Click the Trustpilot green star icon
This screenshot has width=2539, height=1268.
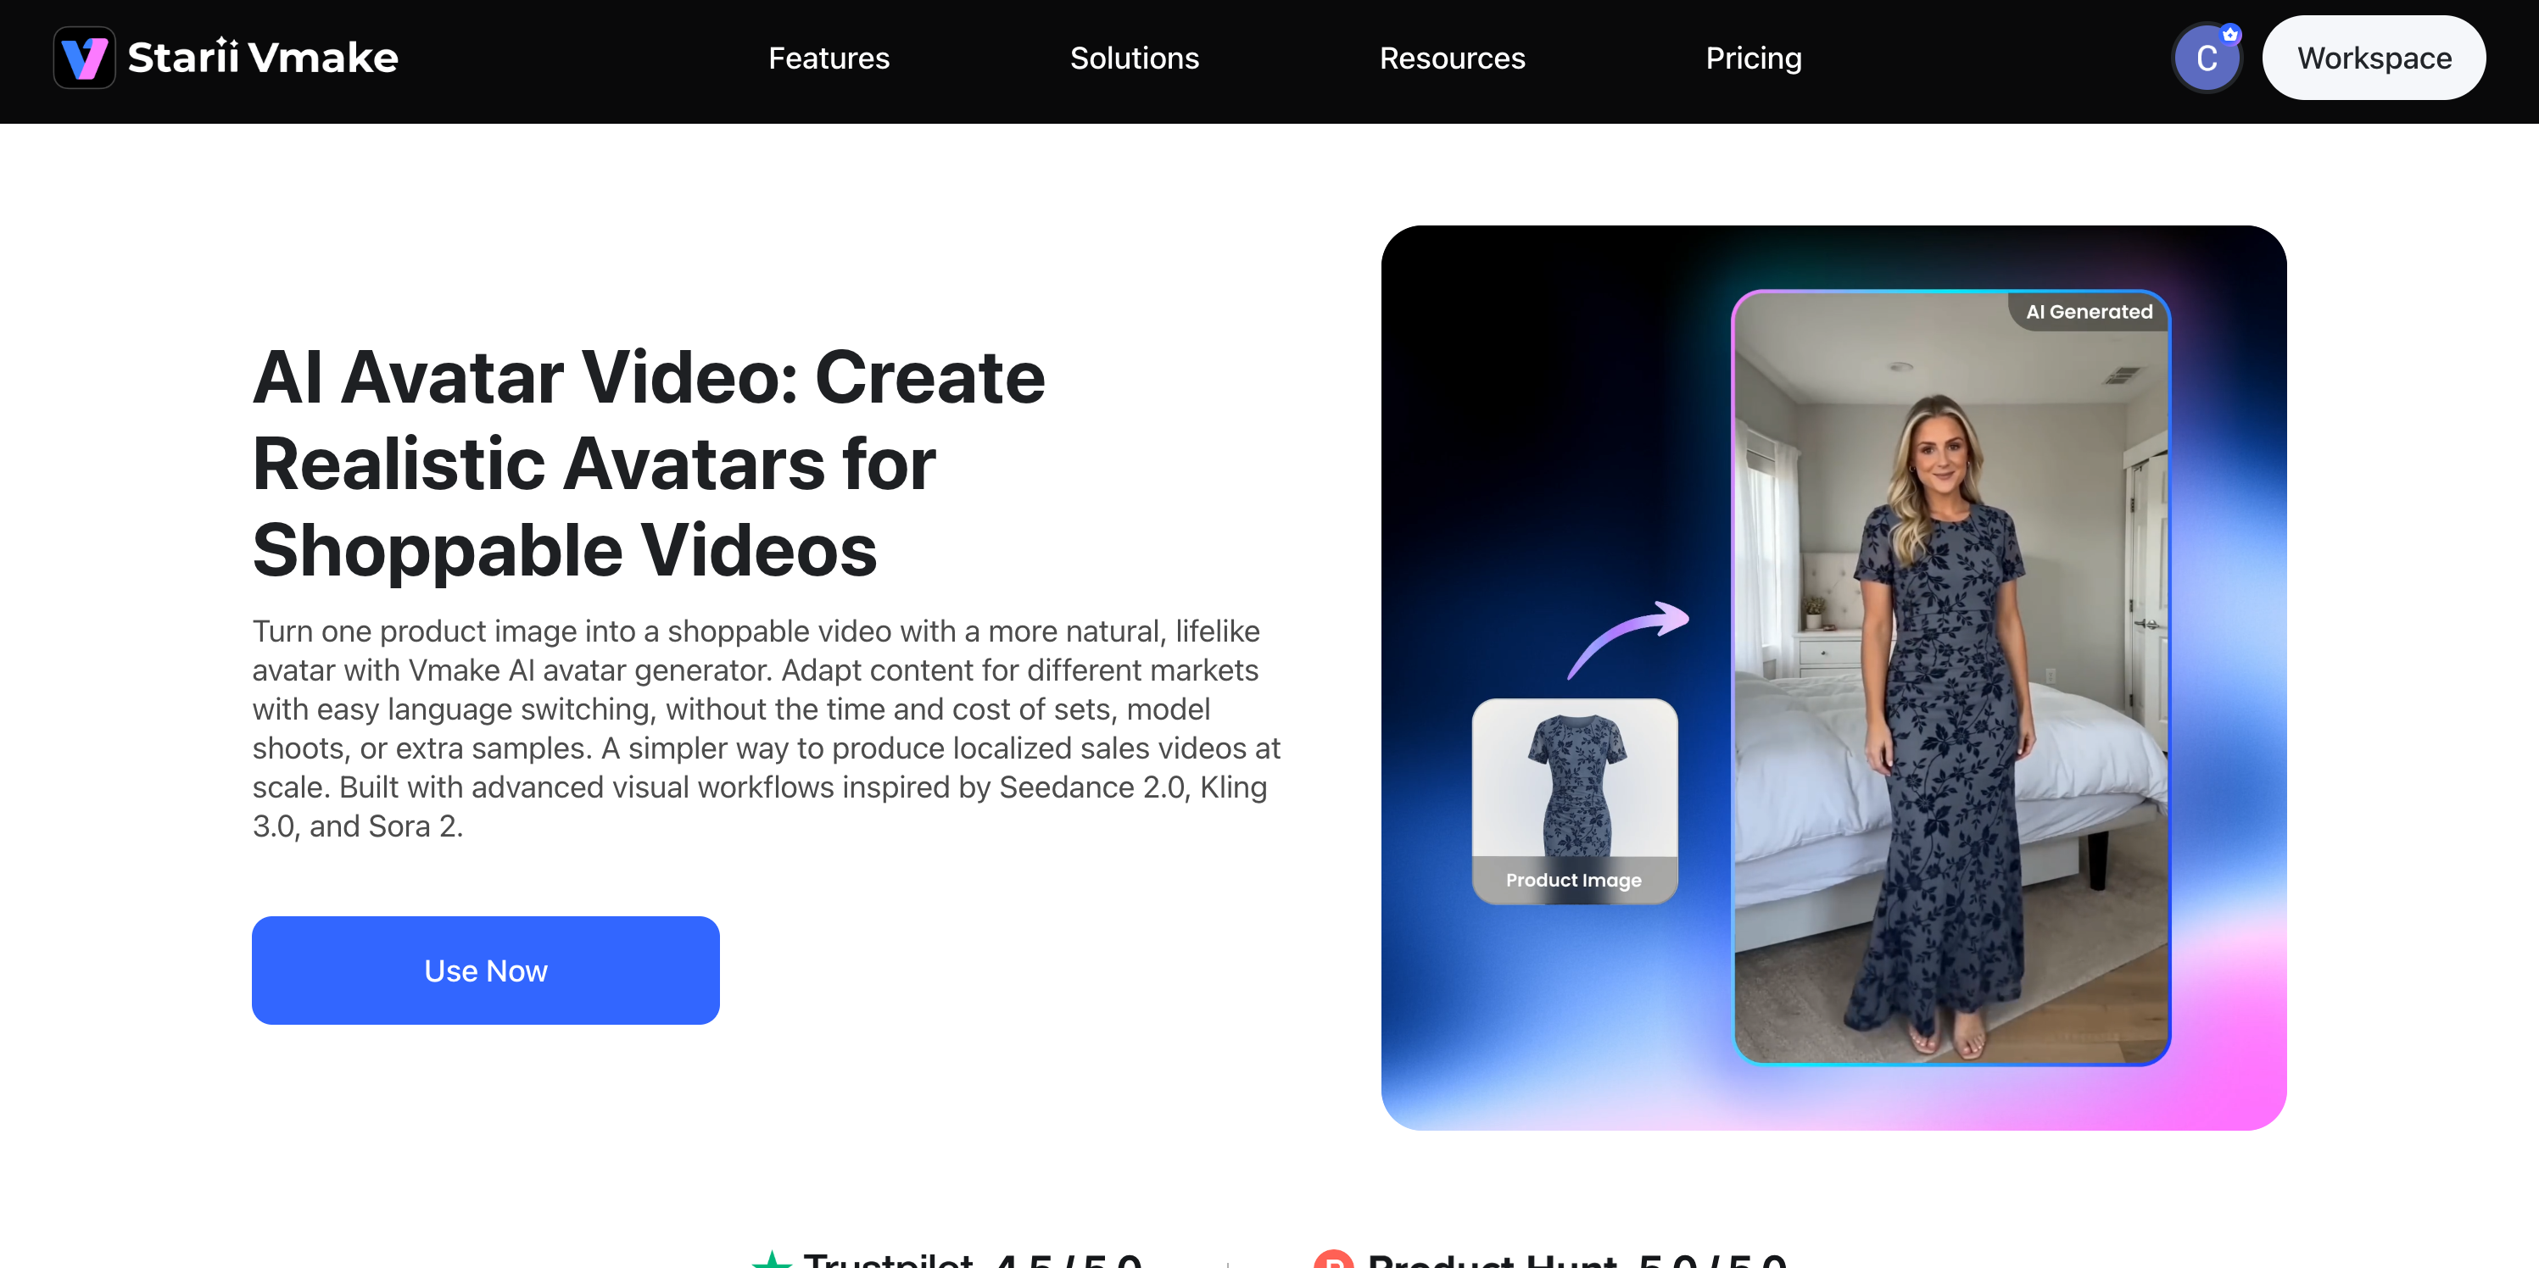pos(772,1260)
